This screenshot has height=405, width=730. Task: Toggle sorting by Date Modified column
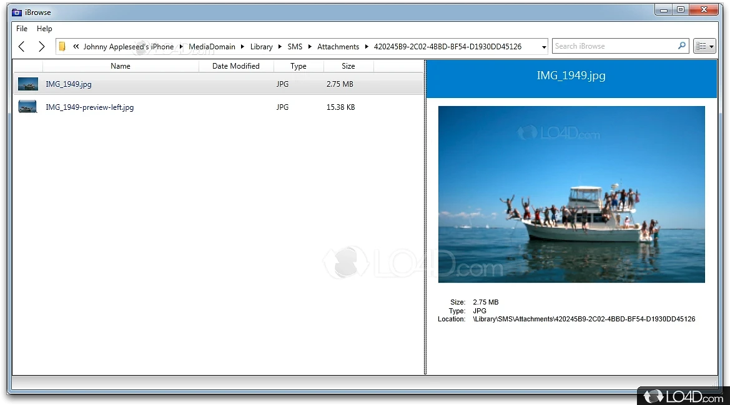tap(236, 66)
